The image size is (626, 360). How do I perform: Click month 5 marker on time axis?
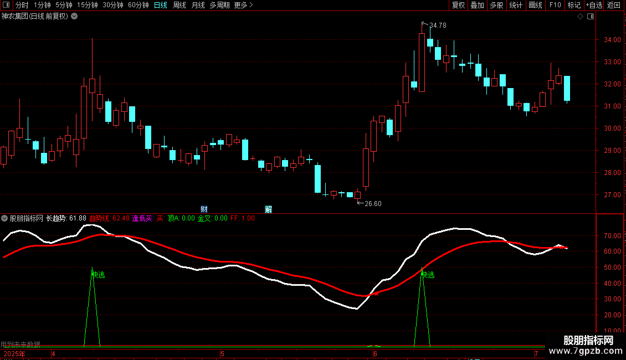[222, 353]
